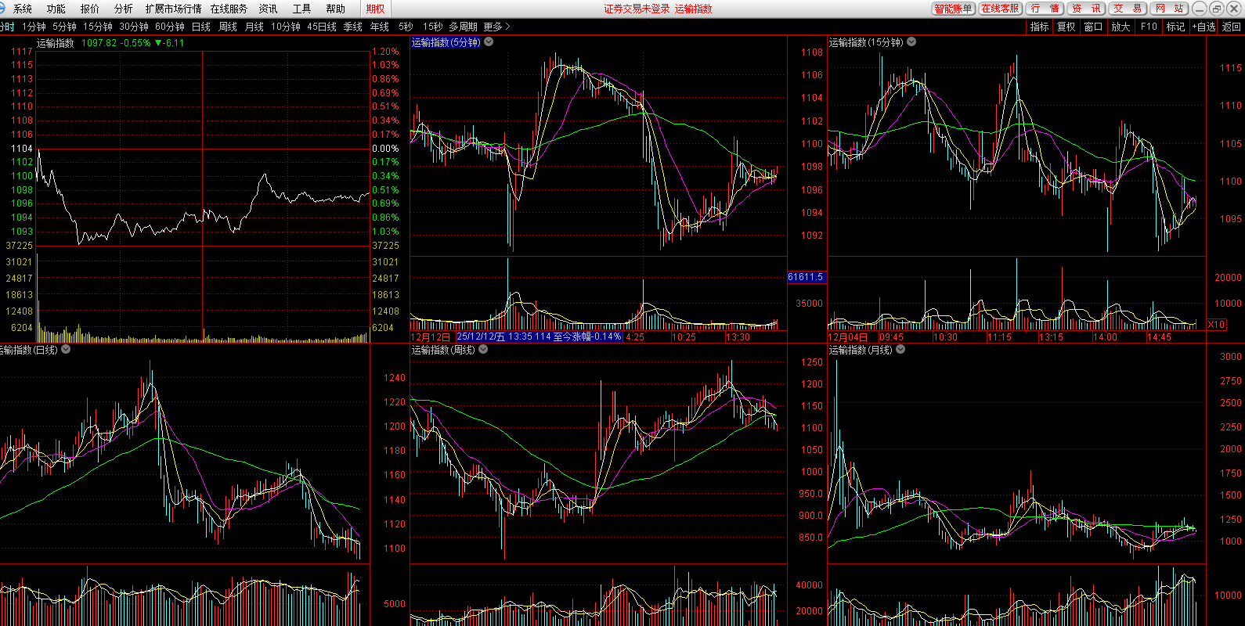Add to watchlist with +自选
Screen dimensions: 1245x626
[1203, 27]
